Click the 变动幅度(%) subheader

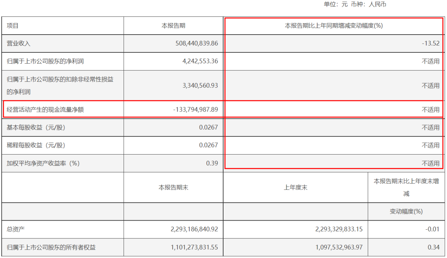tap(406, 212)
